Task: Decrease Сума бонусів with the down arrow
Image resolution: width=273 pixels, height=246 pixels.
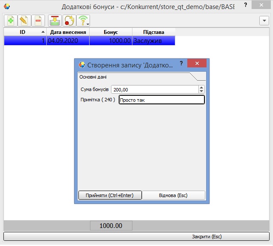Action: [x=201, y=91]
